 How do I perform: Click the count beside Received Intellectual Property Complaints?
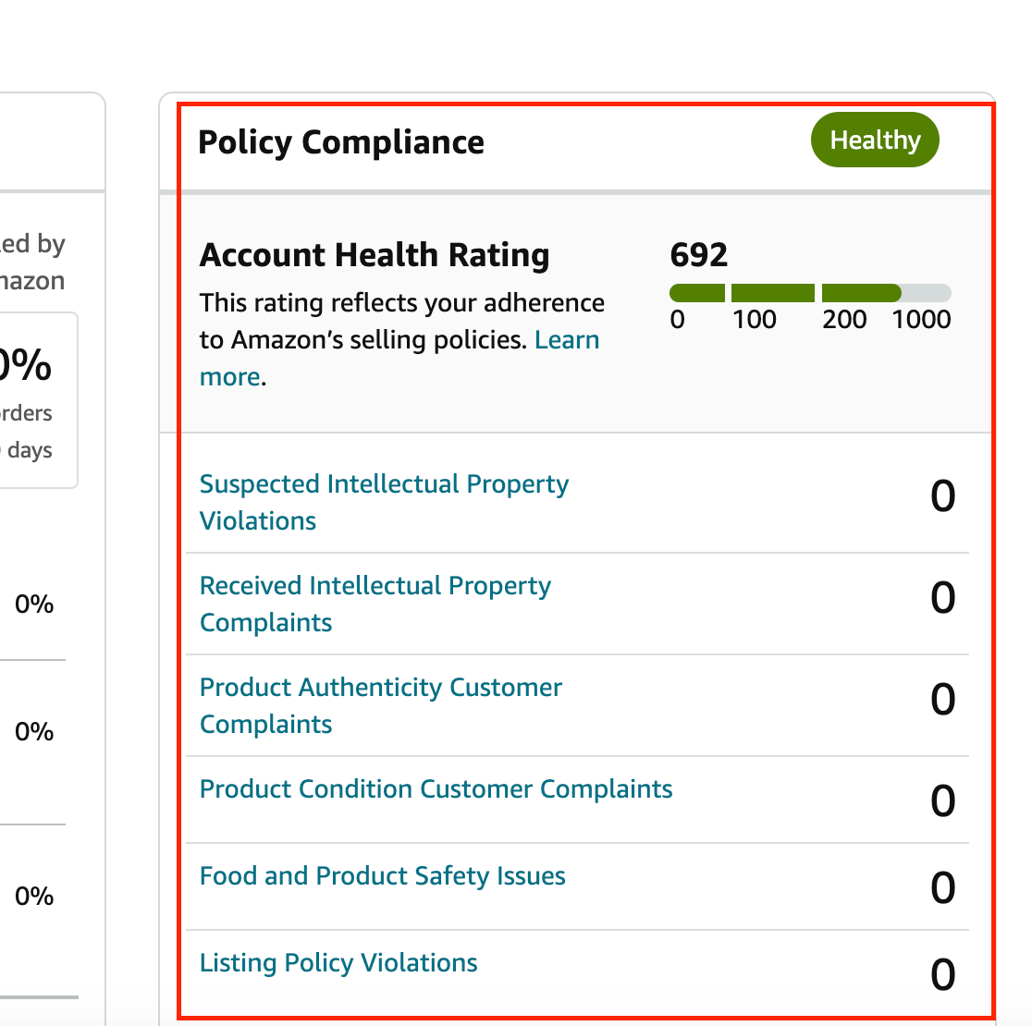click(942, 598)
